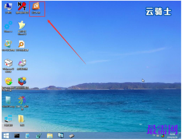
Task: Open the Computer desktop icon
Action: pyautogui.click(x=8, y=8)
